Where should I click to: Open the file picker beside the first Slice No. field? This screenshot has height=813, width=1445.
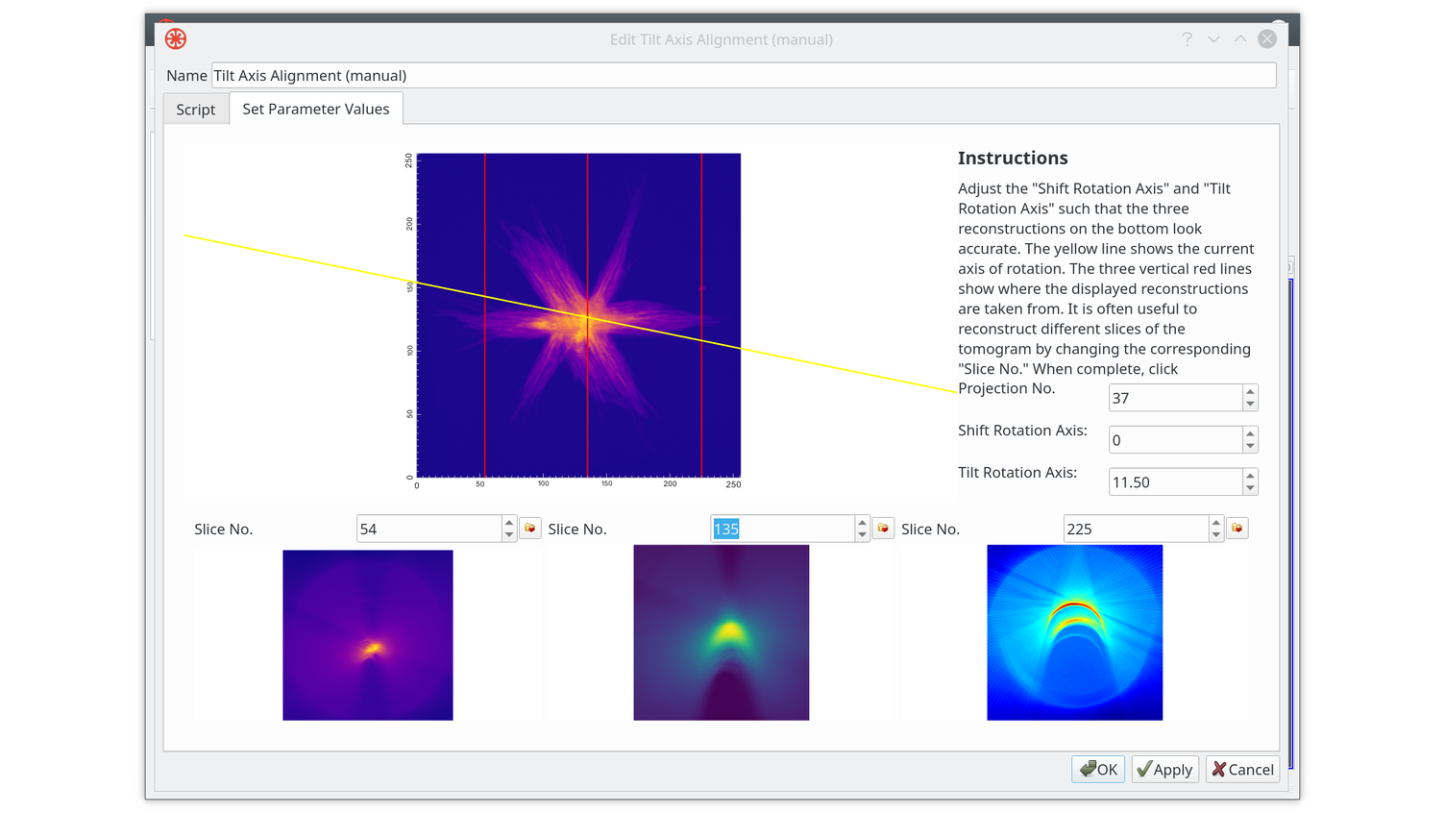(530, 528)
